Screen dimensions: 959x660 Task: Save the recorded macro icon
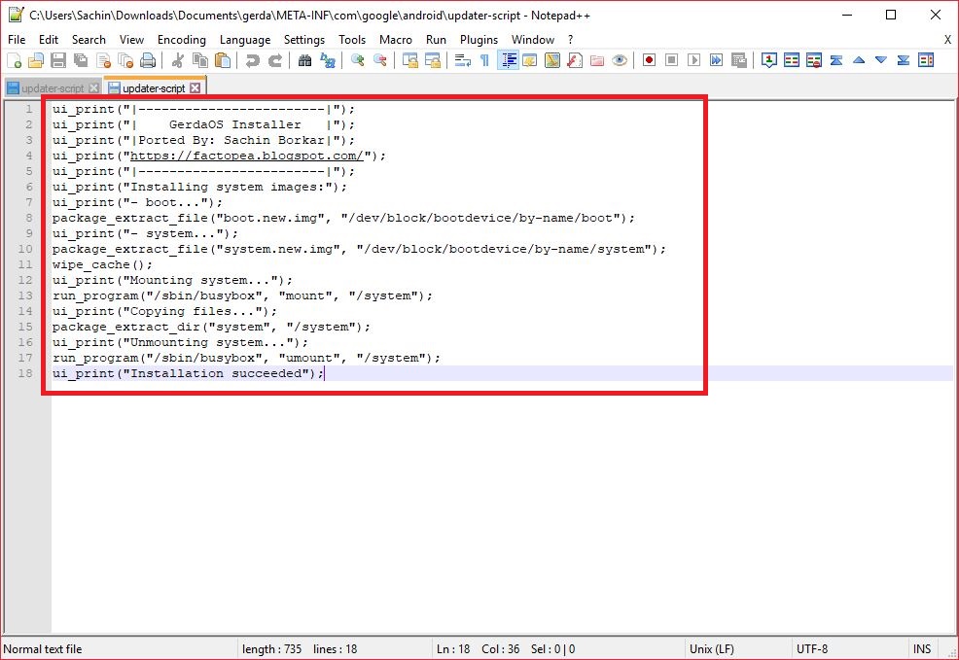click(x=739, y=60)
